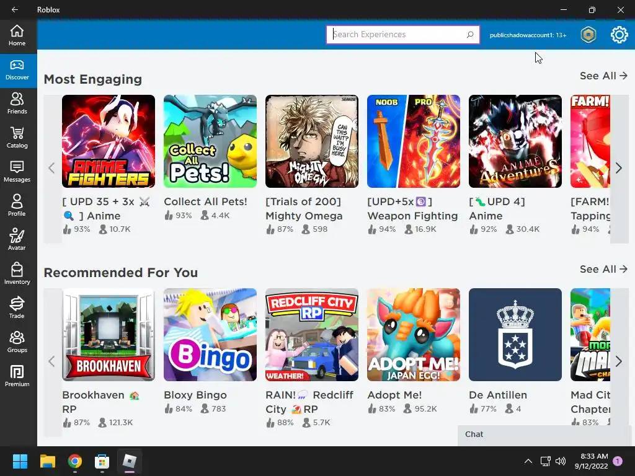The image size is (635, 476).
Task: Open Microsoft Store from taskbar
Action: coord(102,461)
